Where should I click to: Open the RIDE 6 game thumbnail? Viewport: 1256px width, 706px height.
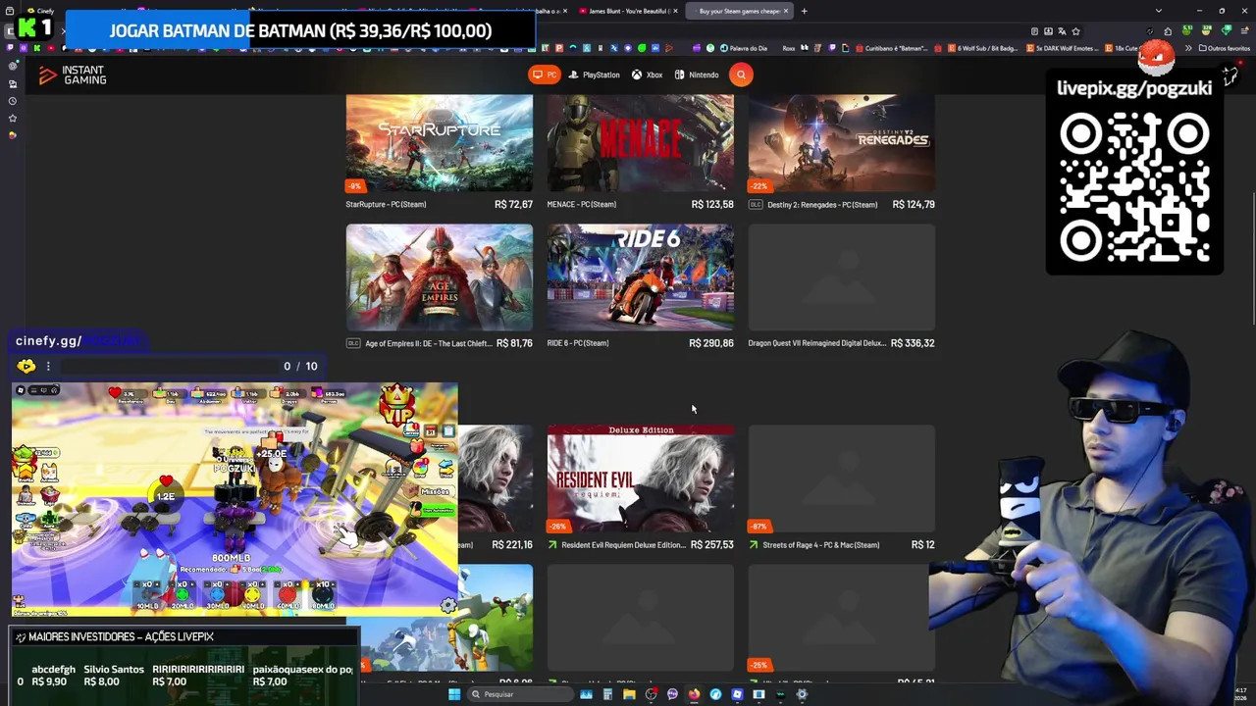click(x=641, y=277)
